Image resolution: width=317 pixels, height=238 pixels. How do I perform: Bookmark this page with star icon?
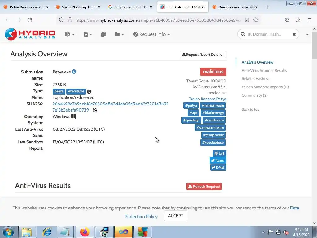pos(256,20)
